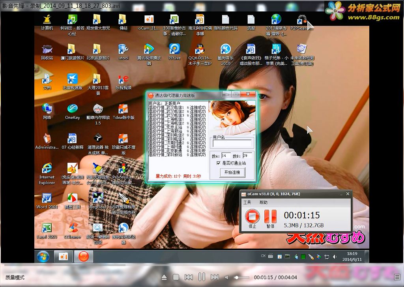Click the 用户名 input field
The height and width of the screenshot is (287, 404).
click(232, 143)
